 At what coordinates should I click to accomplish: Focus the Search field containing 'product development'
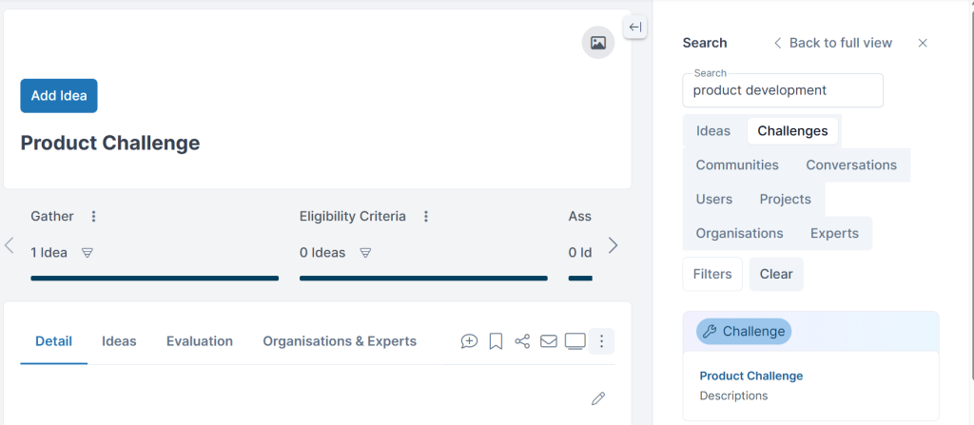(783, 90)
